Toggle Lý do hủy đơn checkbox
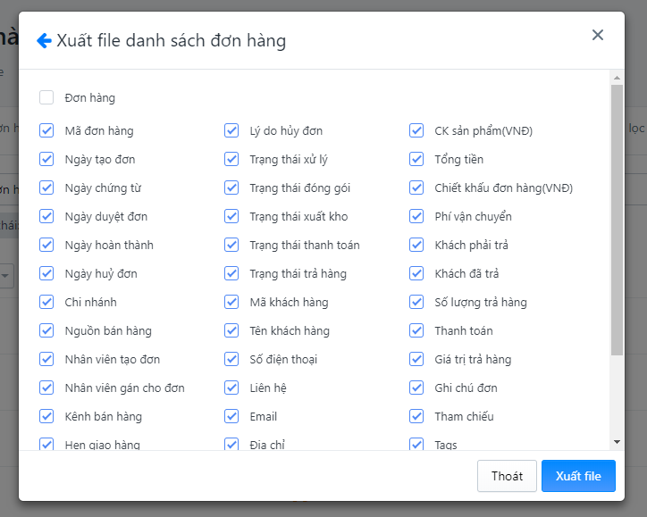647x517 pixels. [231, 130]
